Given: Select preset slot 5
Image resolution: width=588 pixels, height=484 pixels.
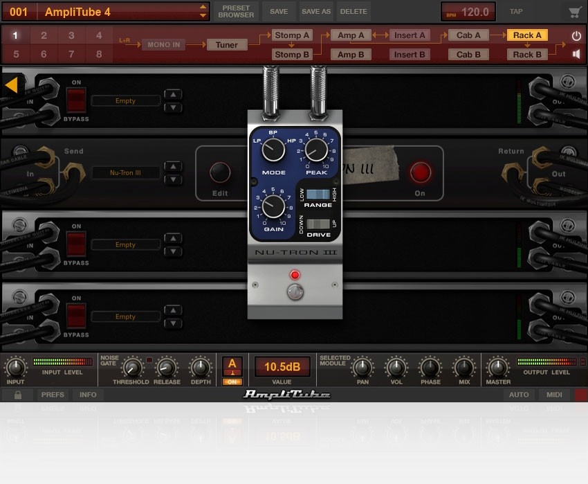Looking at the screenshot, I should (16, 54).
